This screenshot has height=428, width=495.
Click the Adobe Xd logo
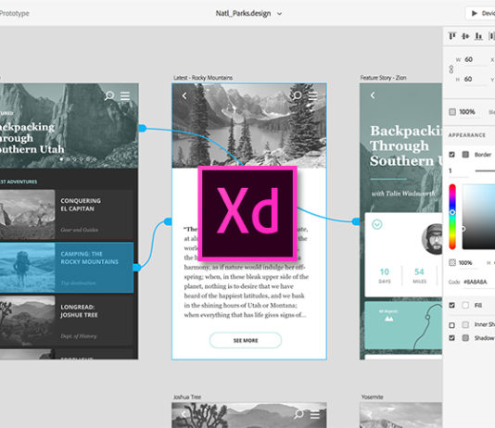247,213
